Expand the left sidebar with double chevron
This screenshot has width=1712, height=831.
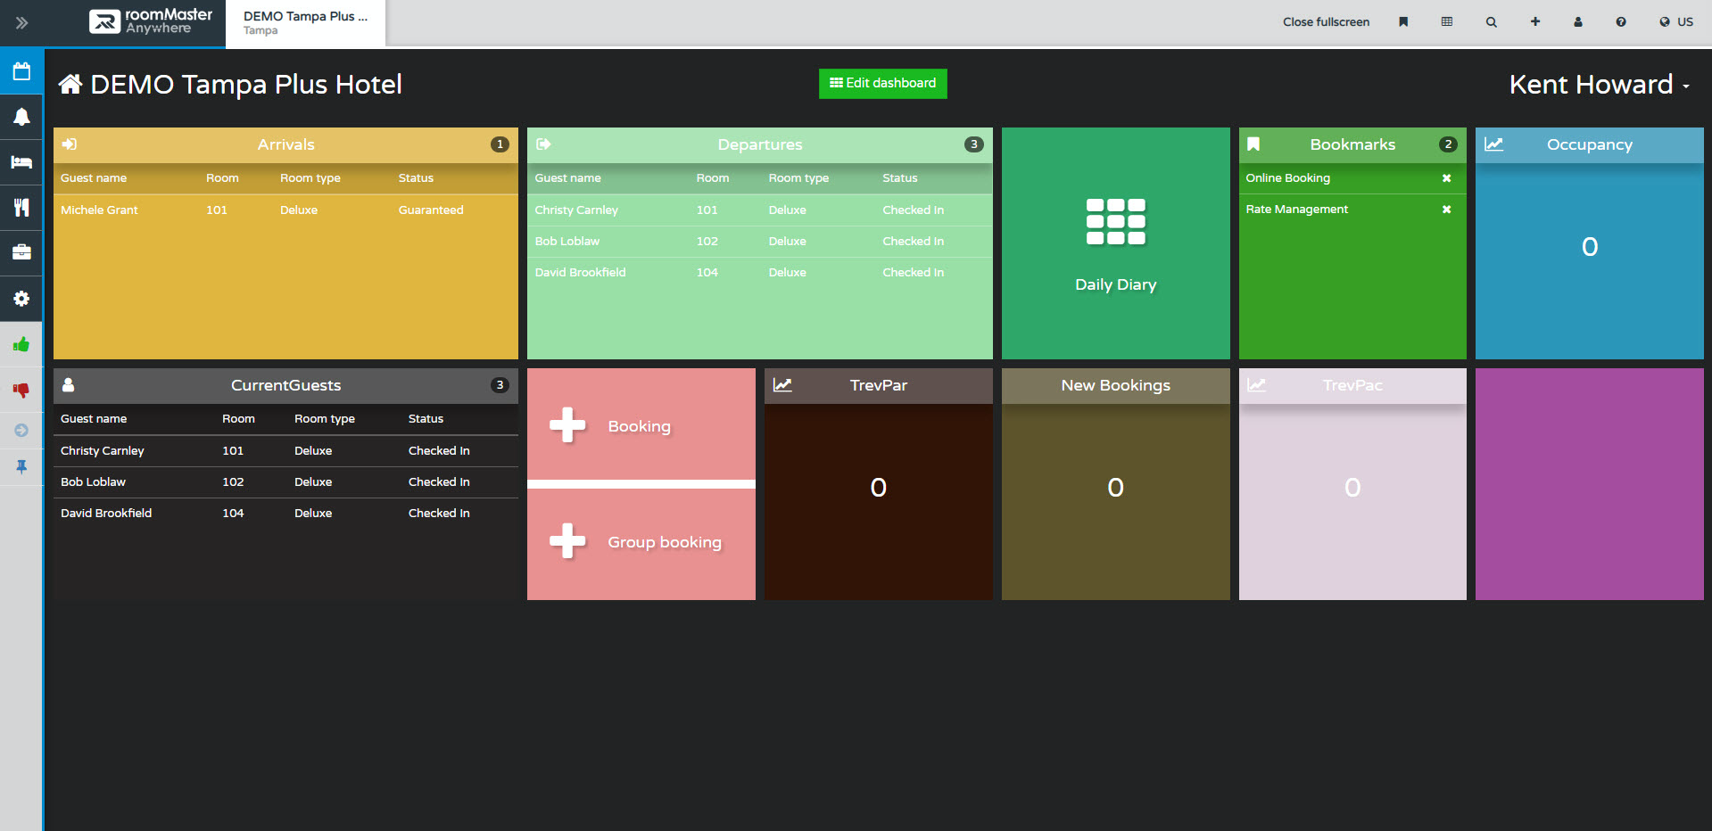click(x=21, y=22)
